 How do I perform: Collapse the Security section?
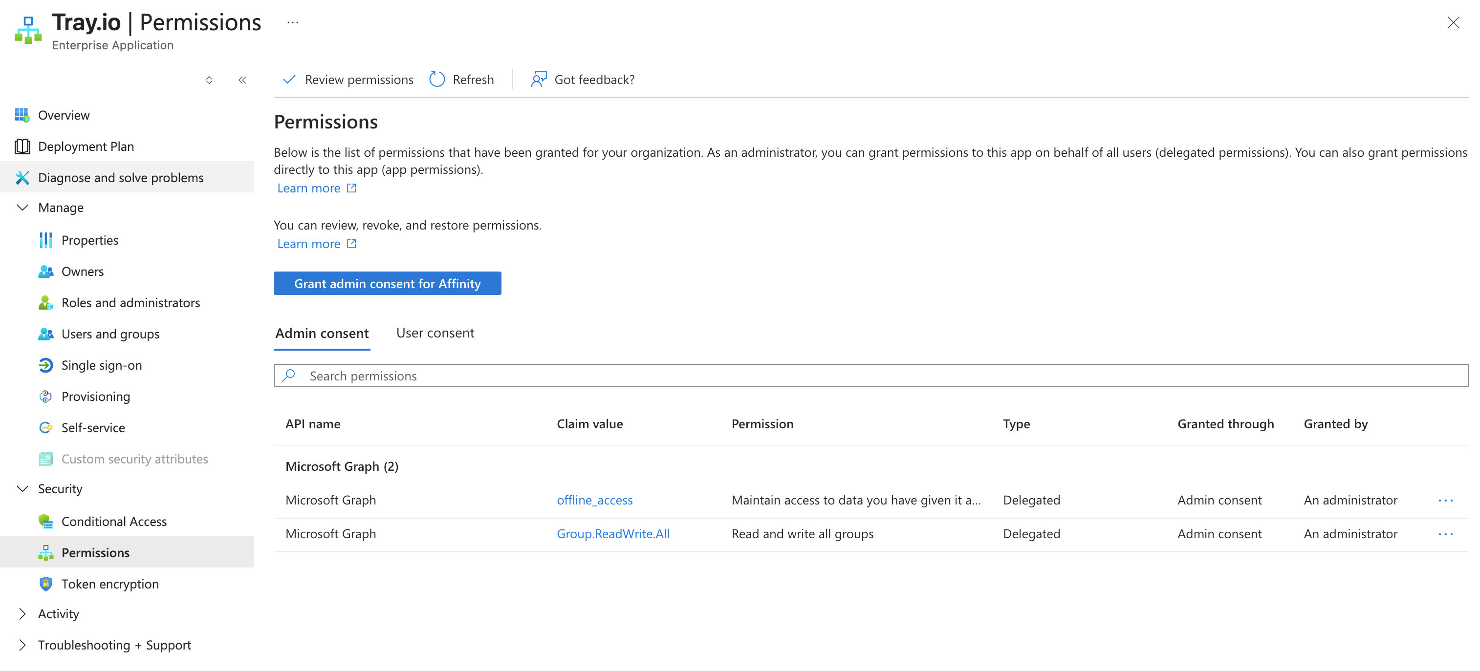[x=22, y=488]
